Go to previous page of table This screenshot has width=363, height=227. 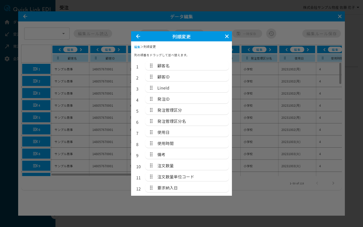point(317,183)
